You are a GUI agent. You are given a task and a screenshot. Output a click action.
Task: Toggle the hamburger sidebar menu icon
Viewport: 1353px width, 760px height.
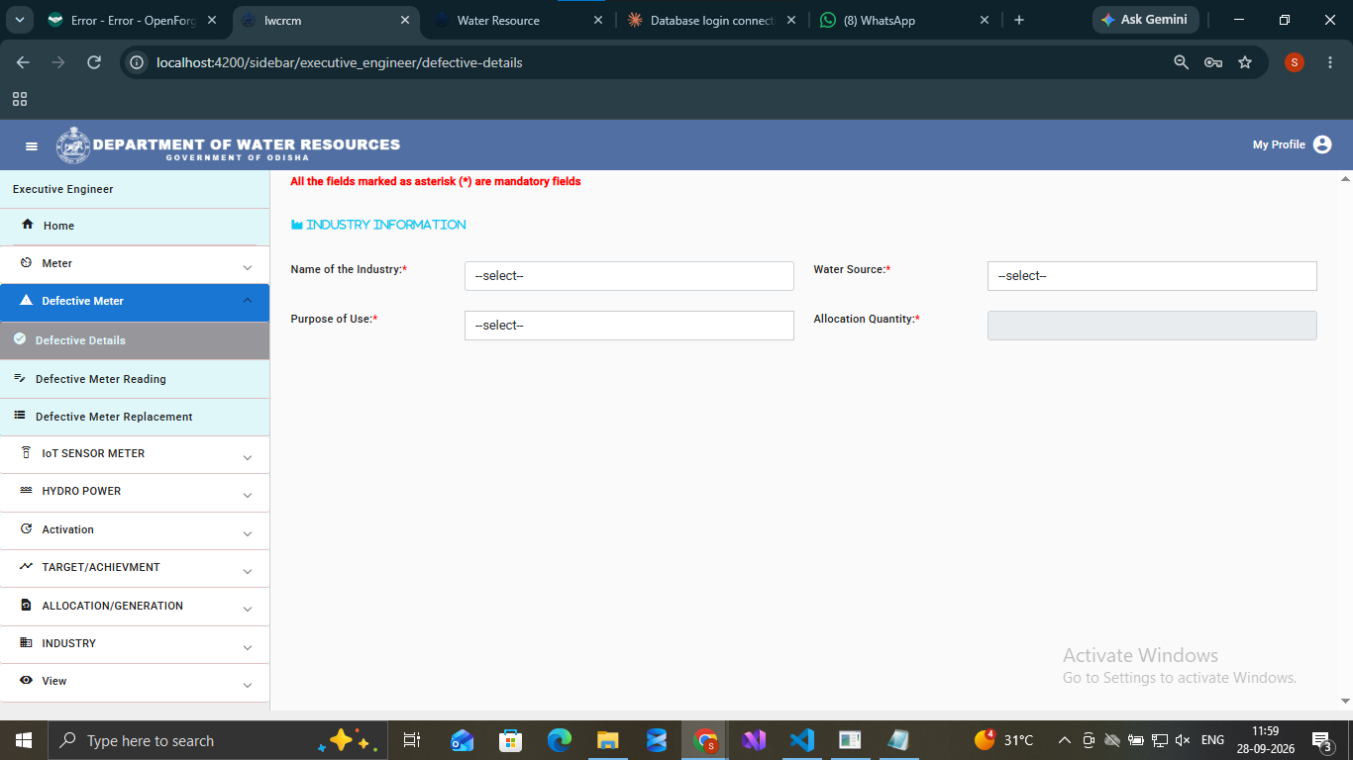click(32, 145)
